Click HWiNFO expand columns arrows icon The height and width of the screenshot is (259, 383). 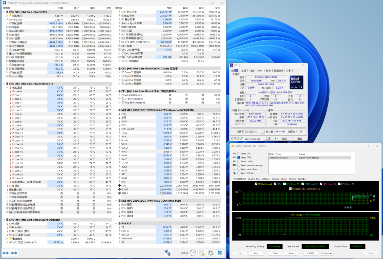click(5, 253)
